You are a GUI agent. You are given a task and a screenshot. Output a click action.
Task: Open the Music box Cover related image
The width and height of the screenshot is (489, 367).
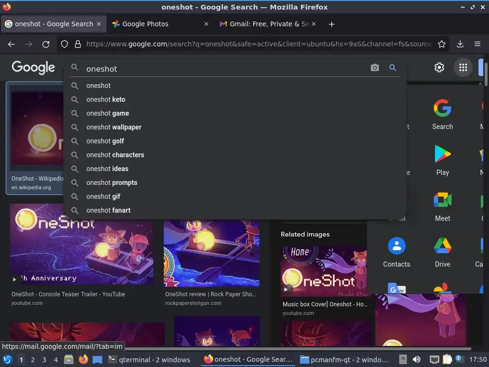point(323,271)
